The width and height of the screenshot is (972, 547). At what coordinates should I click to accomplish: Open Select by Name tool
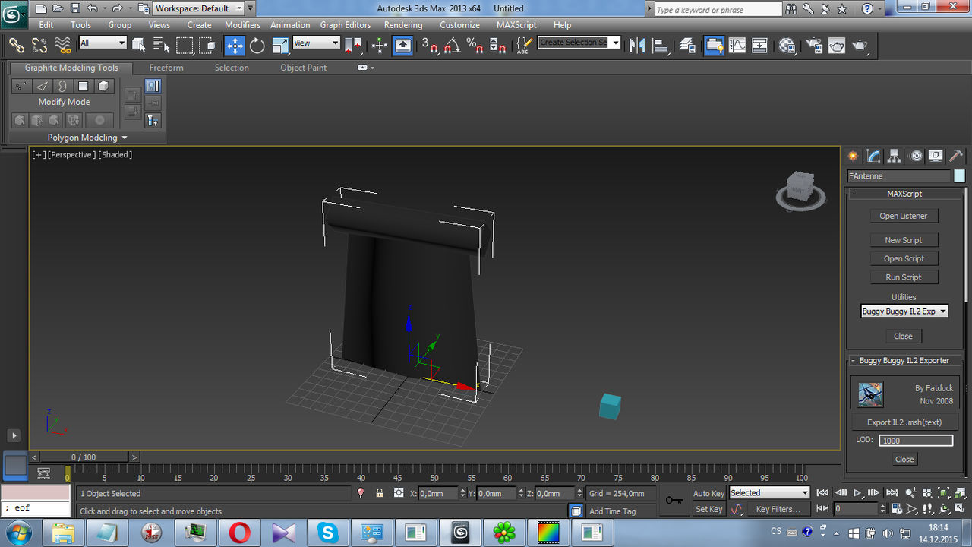click(x=160, y=46)
